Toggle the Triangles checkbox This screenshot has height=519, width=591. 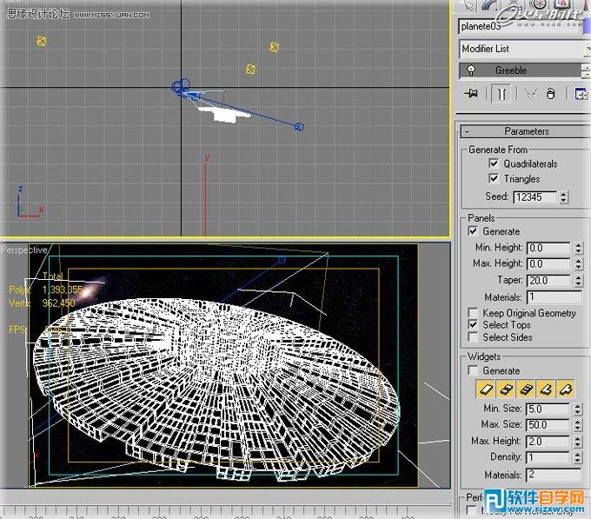[494, 178]
